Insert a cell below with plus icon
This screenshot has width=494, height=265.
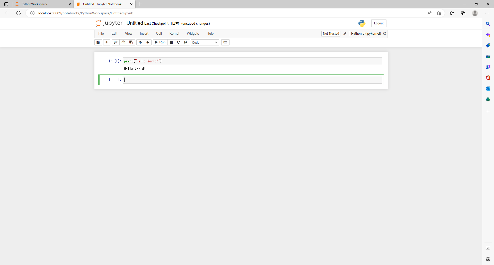click(107, 42)
